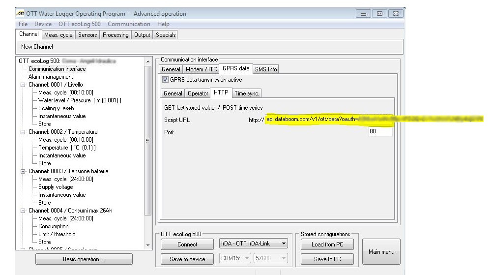
Task: Select Limit / threshold tree item
Action: click(57, 234)
